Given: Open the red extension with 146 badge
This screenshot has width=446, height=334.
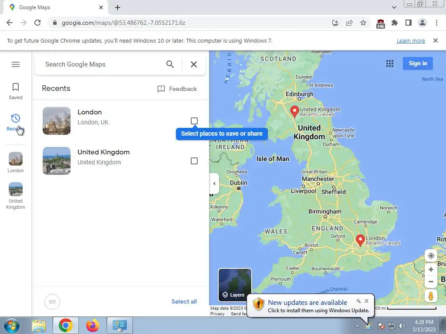Looking at the screenshot, I should click(x=380, y=23).
